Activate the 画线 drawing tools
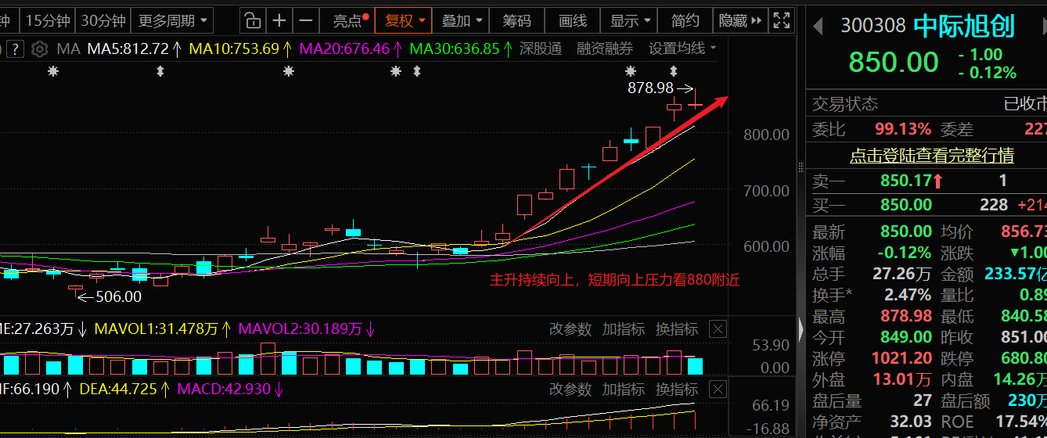 tap(573, 20)
